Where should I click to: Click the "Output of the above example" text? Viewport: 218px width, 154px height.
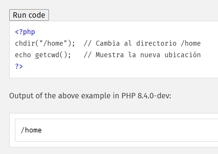[x=60, y=96]
